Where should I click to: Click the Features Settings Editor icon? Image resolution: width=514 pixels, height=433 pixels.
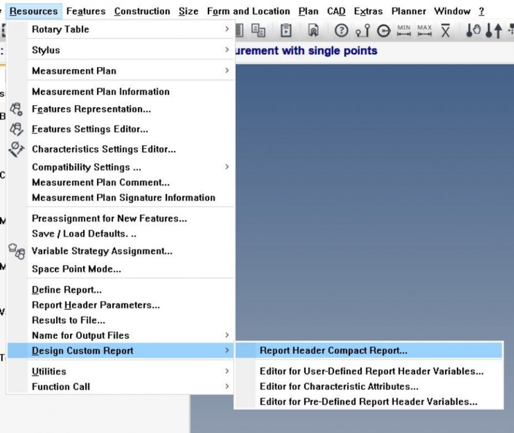coord(16,129)
